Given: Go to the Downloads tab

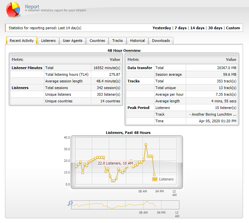Looking at the screenshot, I should (161, 41).
